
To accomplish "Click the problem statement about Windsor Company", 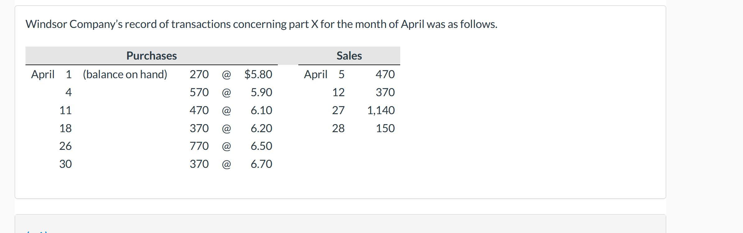I will click(261, 24).
